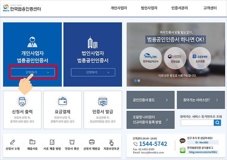Screen dimensions: 227x160
Task: Open the 인증서 갱신 label
Action: coord(72,149)
